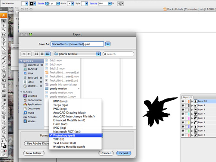Collapse the DEVICES sidebar section
The width and height of the screenshot is (216, 162).
[21, 61]
